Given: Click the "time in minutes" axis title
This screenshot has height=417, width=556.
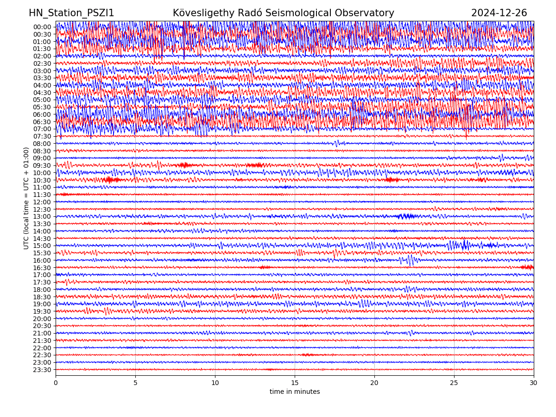Looking at the screenshot, I should 295,392.
